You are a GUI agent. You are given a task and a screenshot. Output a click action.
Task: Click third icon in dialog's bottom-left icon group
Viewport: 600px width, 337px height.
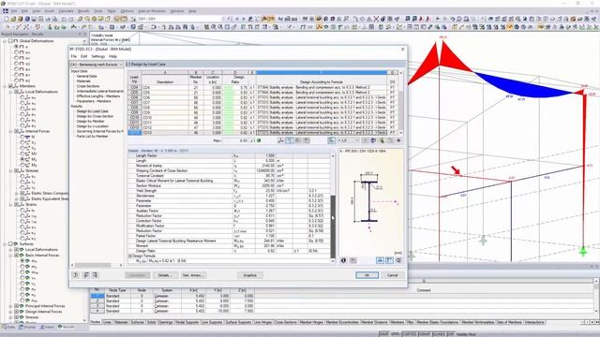click(x=95, y=274)
